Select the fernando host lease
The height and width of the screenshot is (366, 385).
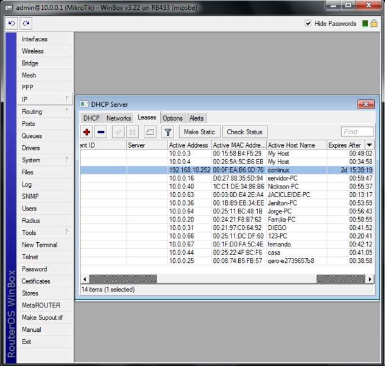227,245
